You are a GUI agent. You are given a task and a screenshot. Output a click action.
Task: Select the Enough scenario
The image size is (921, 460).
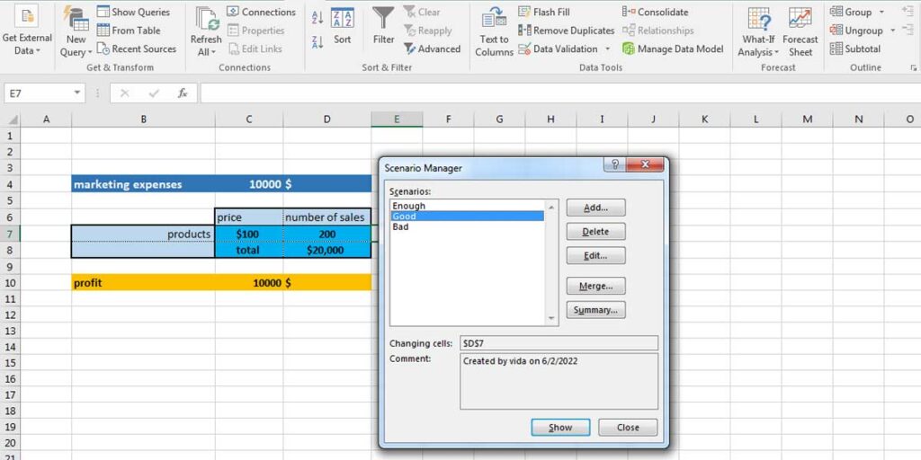468,206
